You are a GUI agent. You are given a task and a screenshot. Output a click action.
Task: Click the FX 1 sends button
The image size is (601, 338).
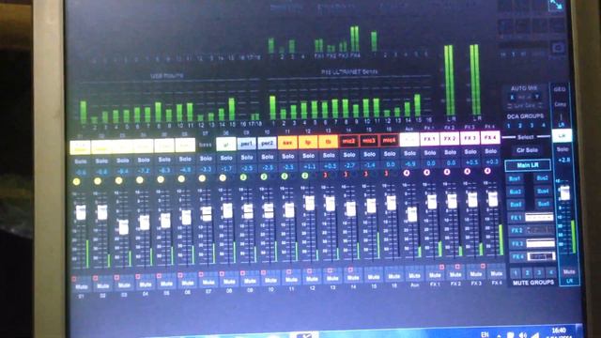click(516, 218)
